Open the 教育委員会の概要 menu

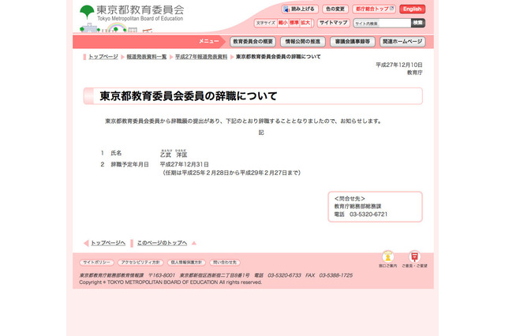252,42
